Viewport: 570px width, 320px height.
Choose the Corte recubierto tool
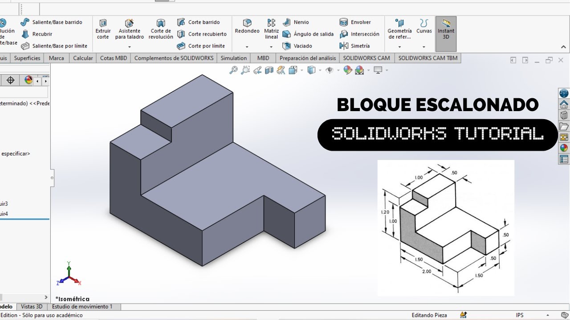[x=202, y=34]
